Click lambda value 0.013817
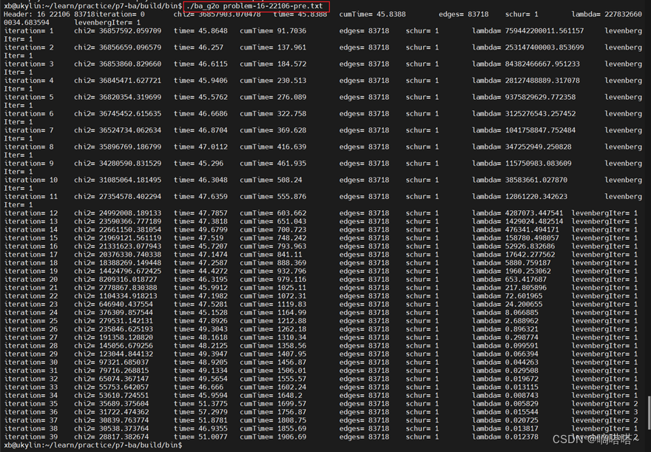 click(x=522, y=429)
